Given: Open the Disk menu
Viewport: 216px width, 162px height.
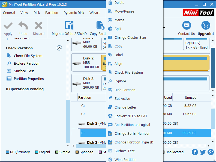Looking at the screenshot, I should tap(37, 13).
